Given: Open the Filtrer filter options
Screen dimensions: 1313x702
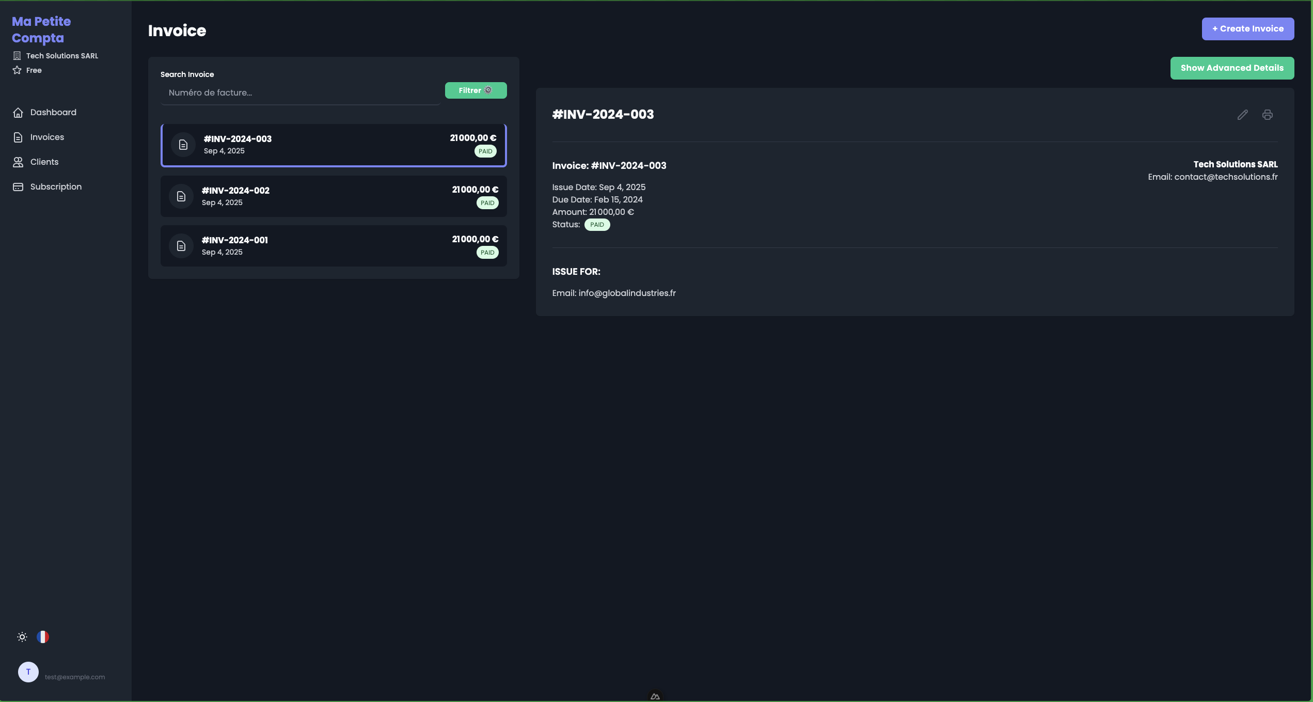Looking at the screenshot, I should [x=476, y=90].
